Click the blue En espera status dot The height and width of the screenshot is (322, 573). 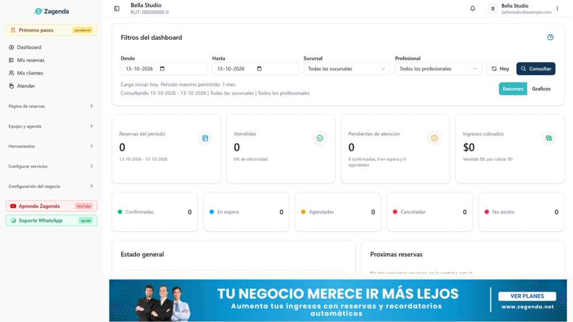click(212, 212)
